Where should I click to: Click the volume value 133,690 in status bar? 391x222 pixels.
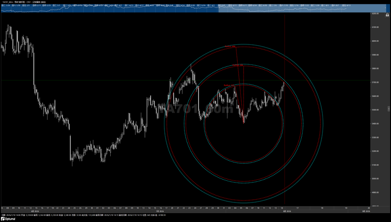[x=92, y=215]
